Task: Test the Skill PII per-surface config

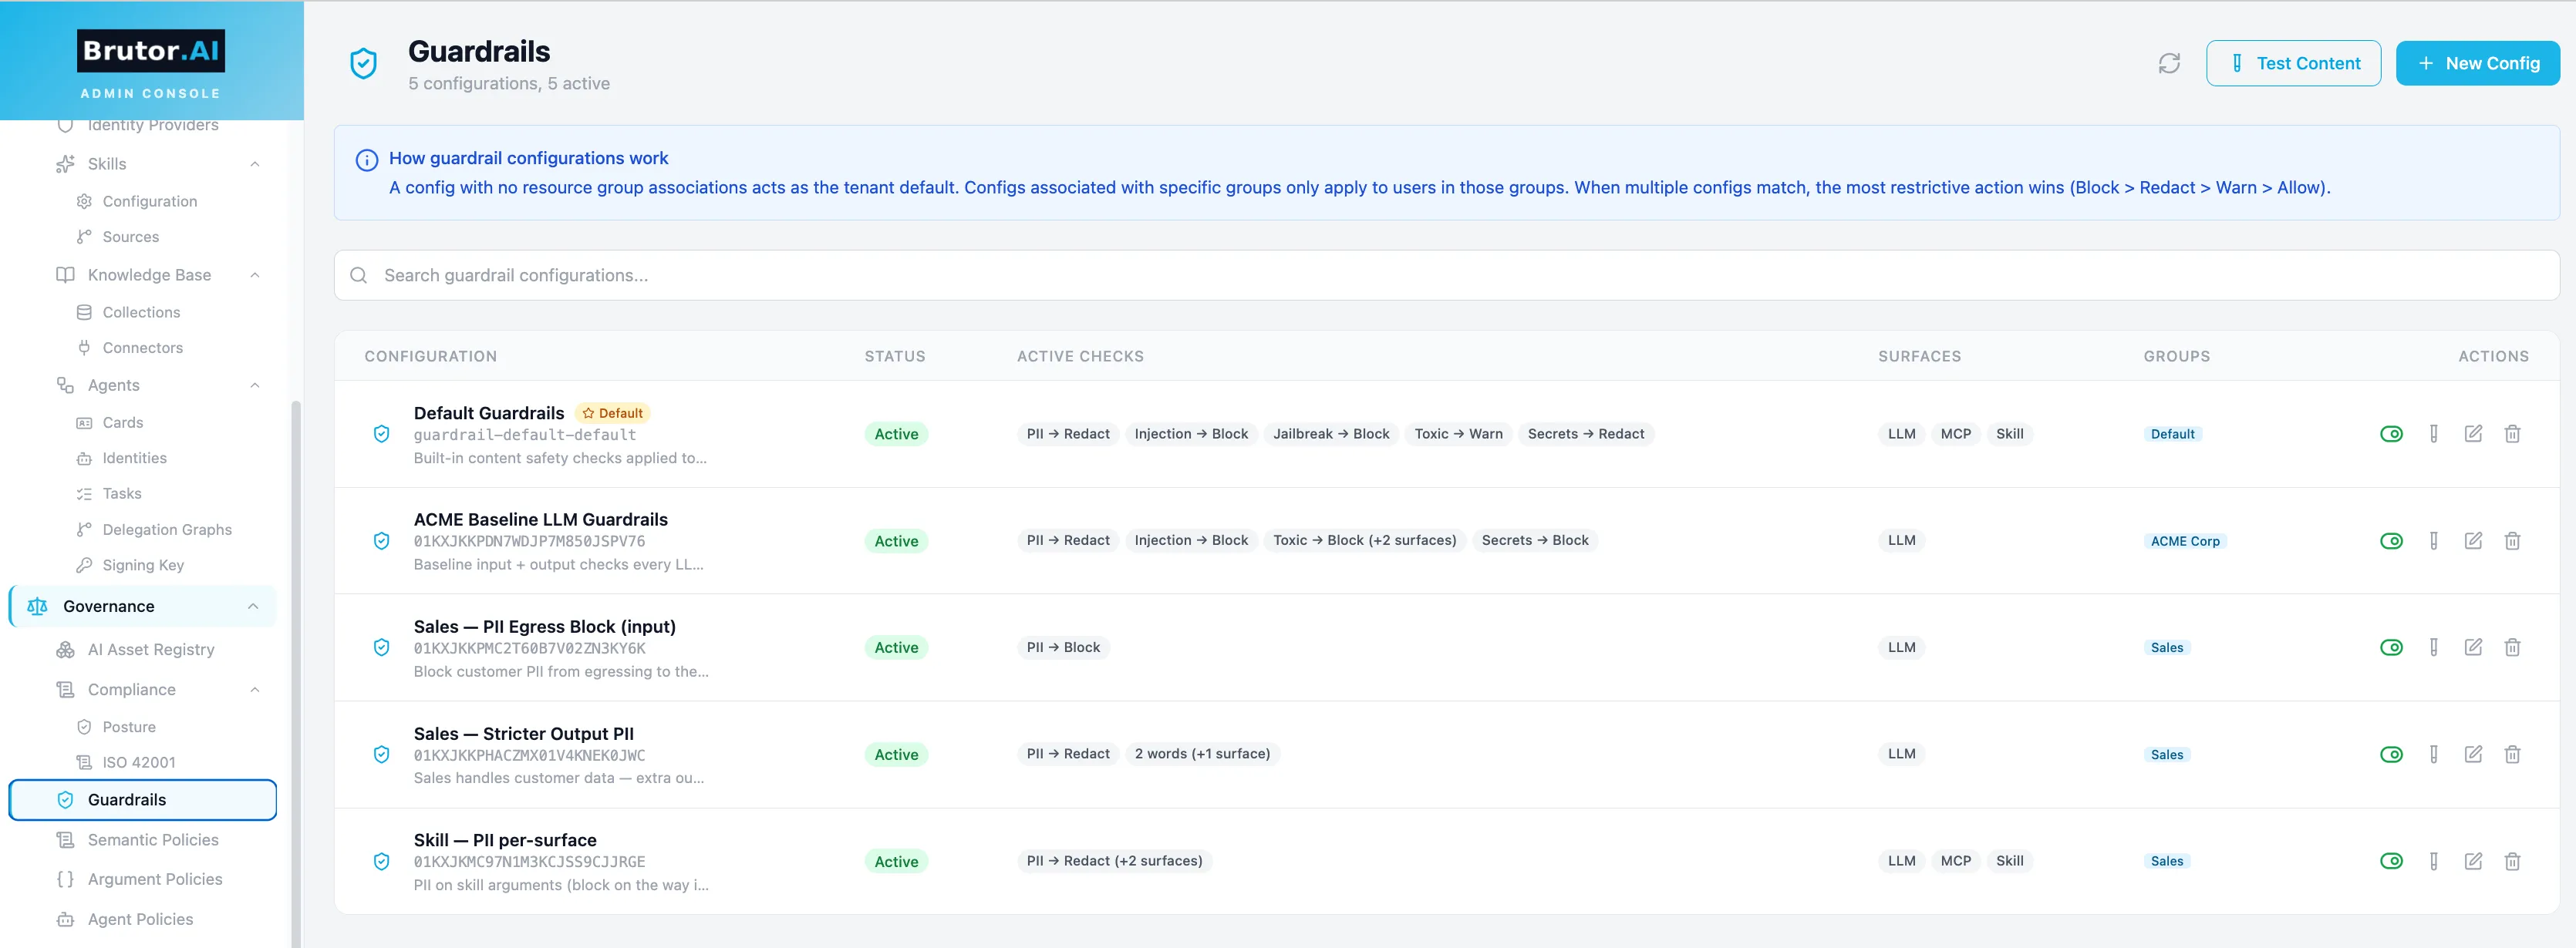Action: click(x=2433, y=861)
